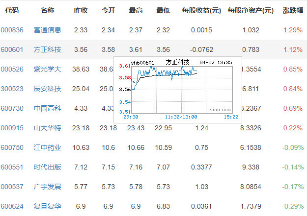Click the 代码 column header

point(12,10)
